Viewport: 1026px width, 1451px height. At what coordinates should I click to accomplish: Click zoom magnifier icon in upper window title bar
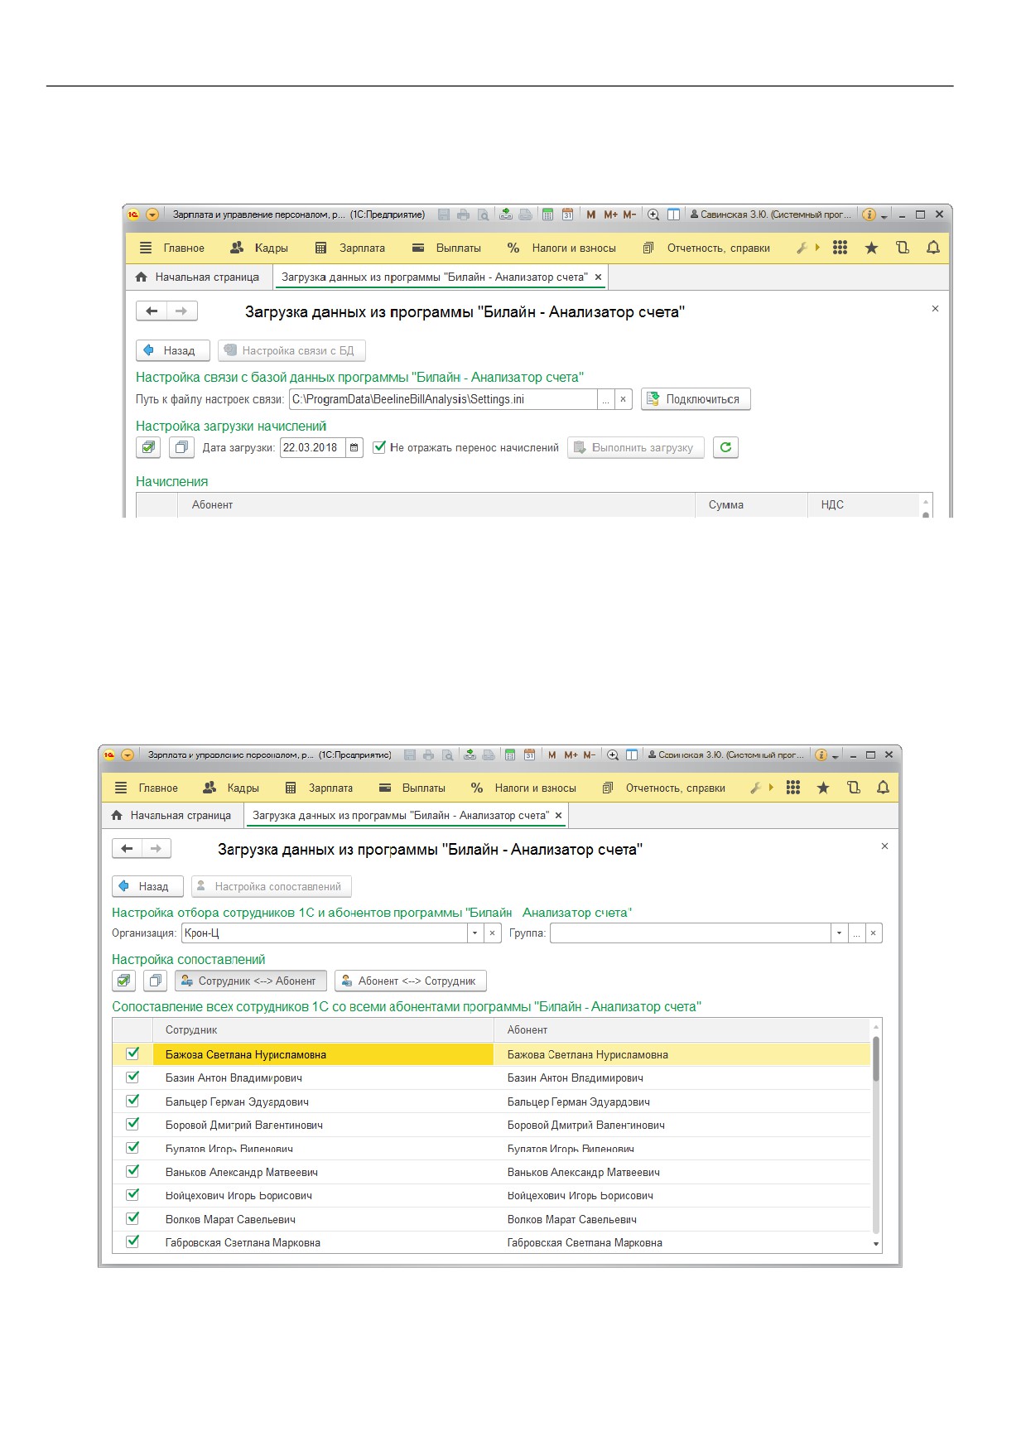point(653,215)
